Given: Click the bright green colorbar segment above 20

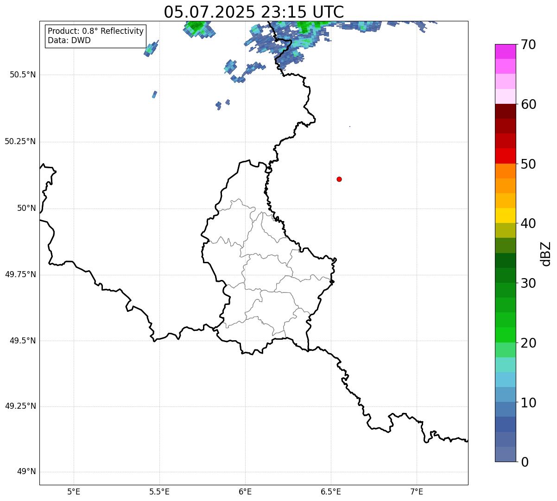Looking at the screenshot, I should pyautogui.click(x=505, y=335).
